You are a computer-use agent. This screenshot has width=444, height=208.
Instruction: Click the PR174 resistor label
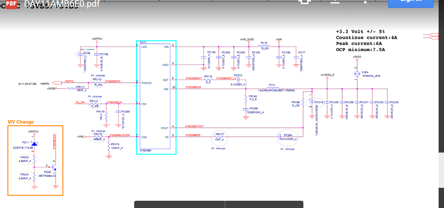pyautogui.click(x=115, y=145)
